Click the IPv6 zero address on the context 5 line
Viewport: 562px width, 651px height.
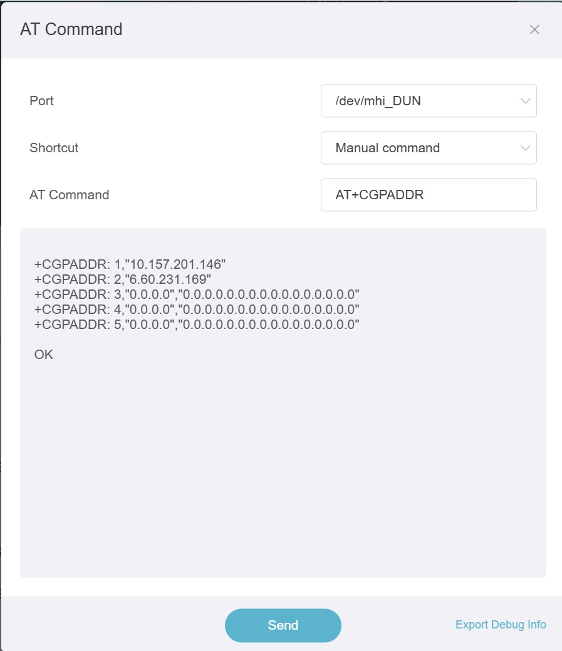tap(269, 325)
